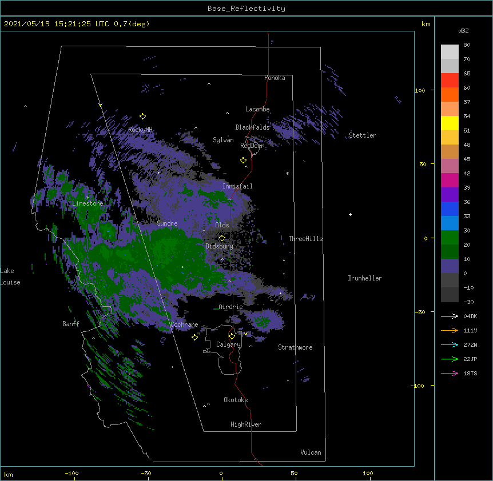Click the yellow 51 dBZ color swatch
This screenshot has height=481, width=493.
450,123
